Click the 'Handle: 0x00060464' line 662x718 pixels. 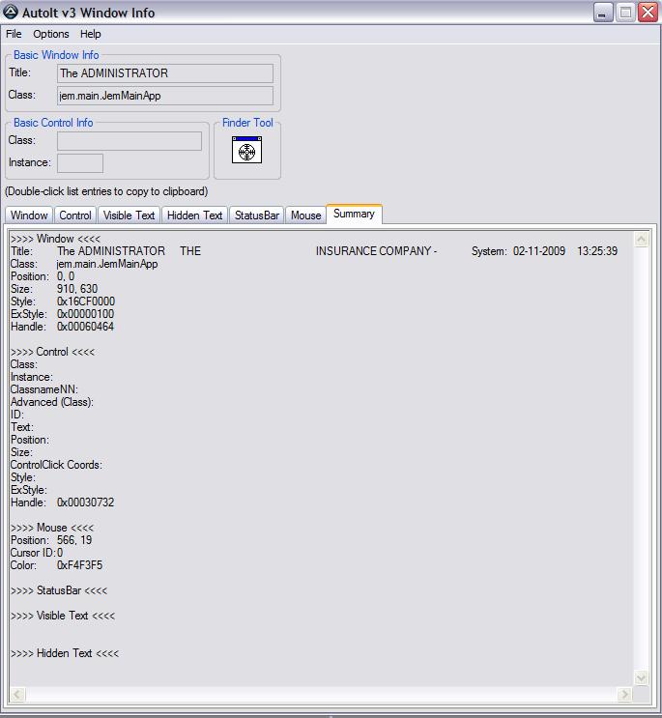[x=62, y=327]
